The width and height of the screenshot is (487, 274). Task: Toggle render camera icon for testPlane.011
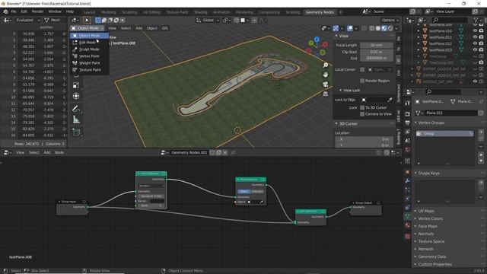pos(481,37)
